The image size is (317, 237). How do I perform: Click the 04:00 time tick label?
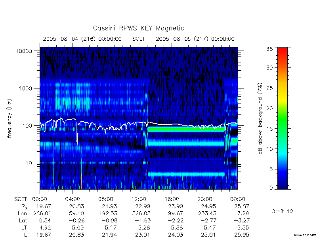tap(73, 199)
